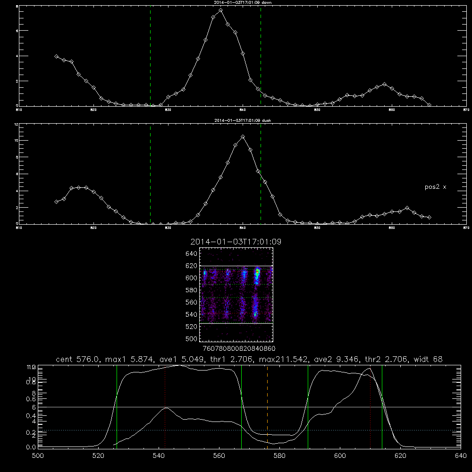Click spectral image y-axis label 560

point(191,302)
